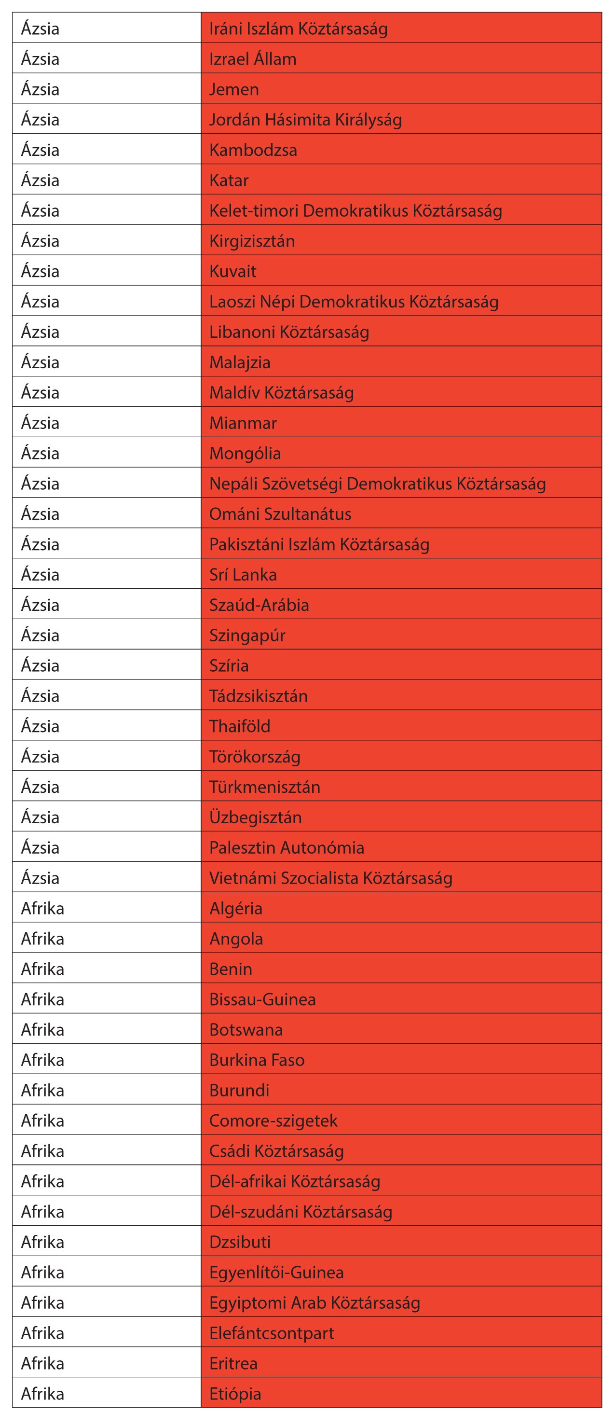Click the Afrika cell beside Algéria
This screenshot has height=1412, width=615.
point(106,908)
